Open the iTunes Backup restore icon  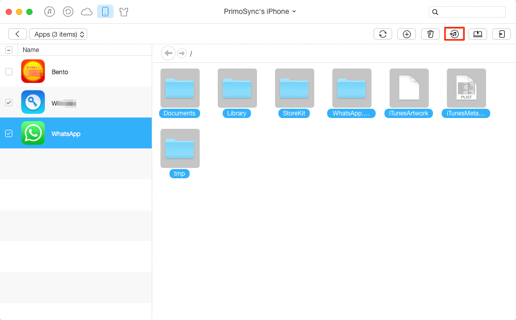tap(68, 12)
